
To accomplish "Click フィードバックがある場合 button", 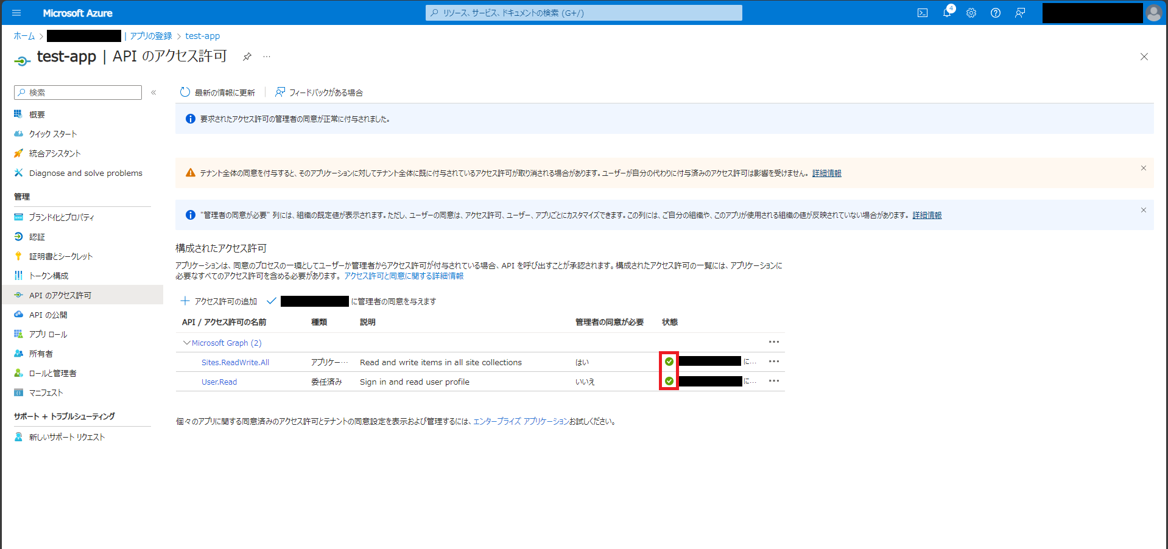I will click(x=318, y=93).
